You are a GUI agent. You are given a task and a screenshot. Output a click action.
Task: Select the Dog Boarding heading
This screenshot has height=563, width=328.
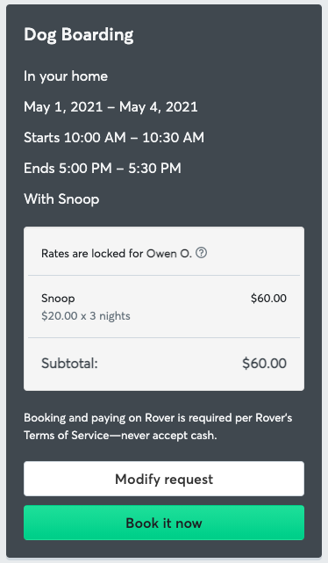coord(79,35)
